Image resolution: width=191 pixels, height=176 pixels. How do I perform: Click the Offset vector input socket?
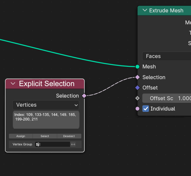137,88
